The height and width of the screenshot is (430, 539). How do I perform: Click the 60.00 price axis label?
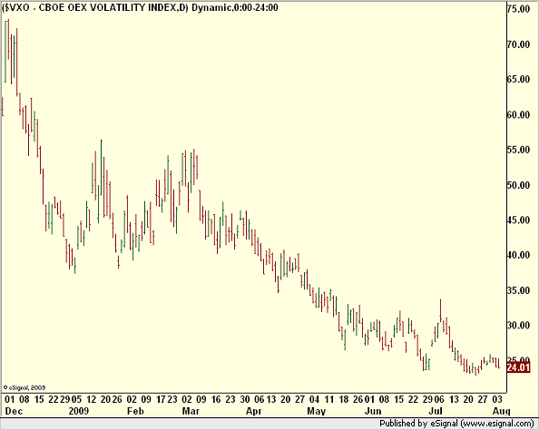[x=518, y=115]
